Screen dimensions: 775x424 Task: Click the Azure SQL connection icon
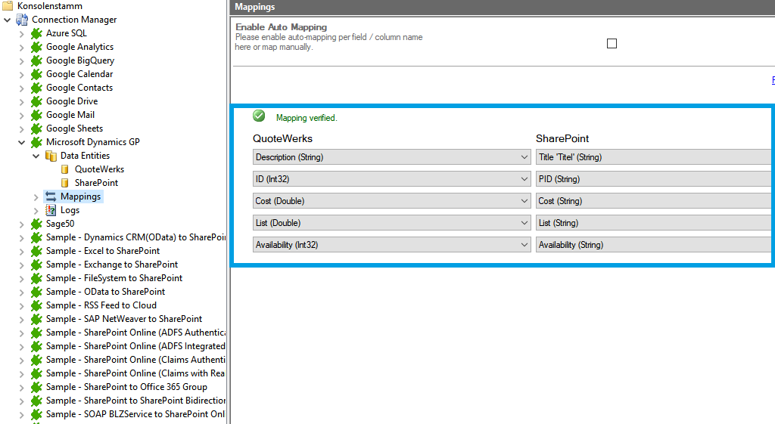pyautogui.click(x=36, y=33)
